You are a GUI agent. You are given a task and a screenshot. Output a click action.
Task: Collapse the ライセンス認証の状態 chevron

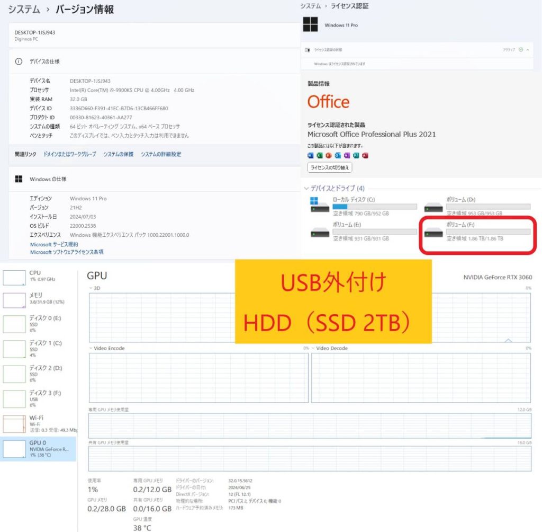tap(528, 50)
